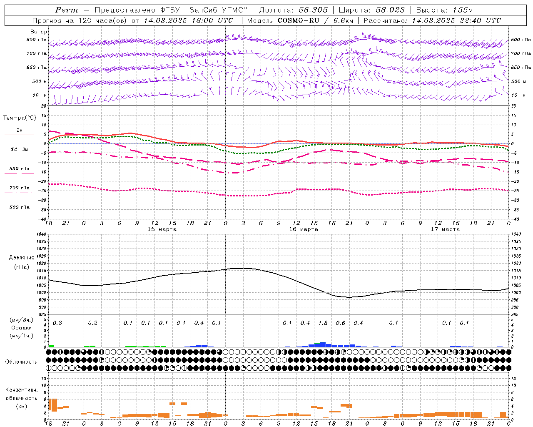Screen dimensions: 533x427
Task: Click the precipitation value "0.3"
Action: 57,323
